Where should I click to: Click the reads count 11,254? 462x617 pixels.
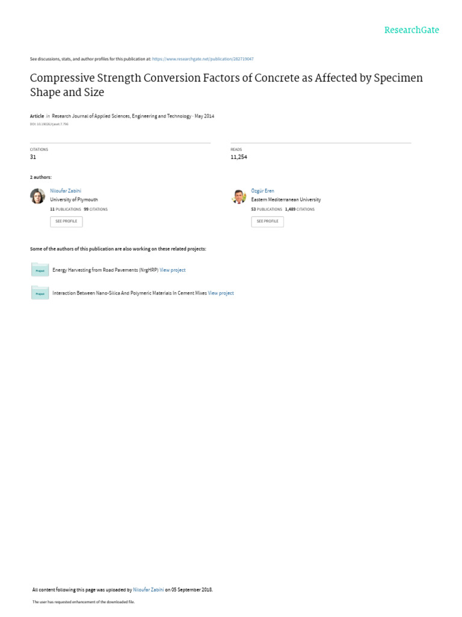pyautogui.click(x=239, y=157)
